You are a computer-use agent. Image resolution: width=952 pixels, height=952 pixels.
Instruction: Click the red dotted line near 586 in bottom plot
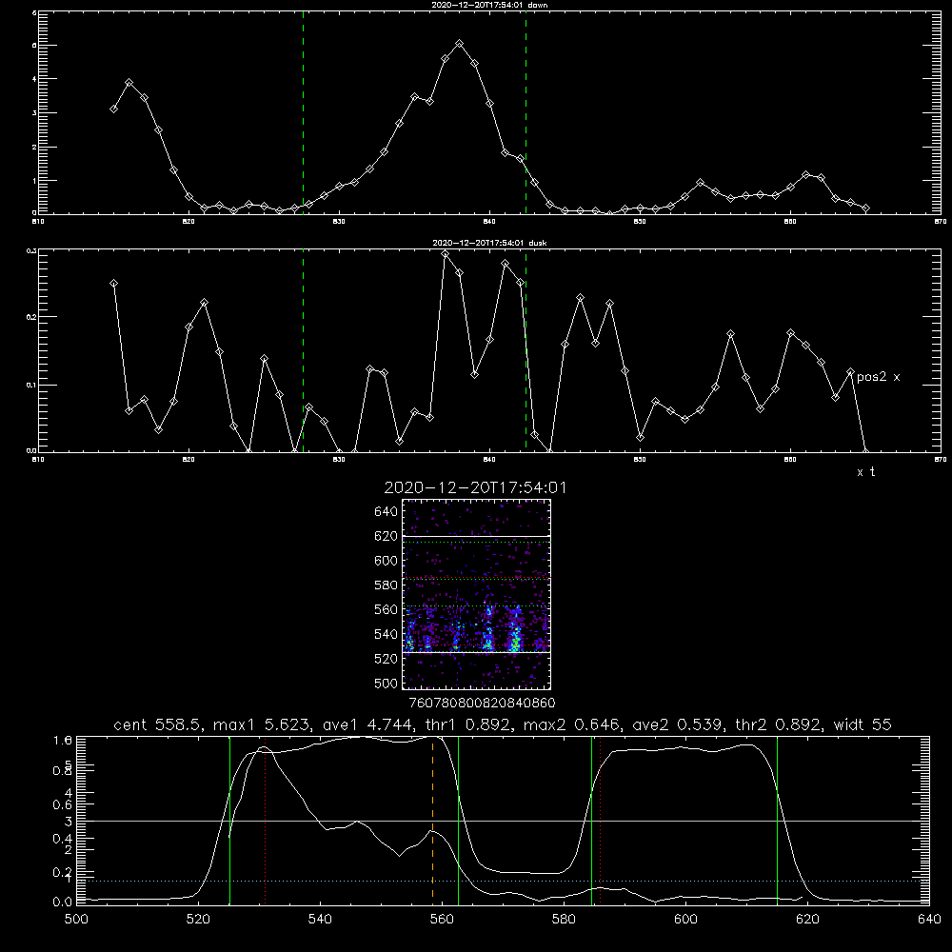[x=601, y=821]
